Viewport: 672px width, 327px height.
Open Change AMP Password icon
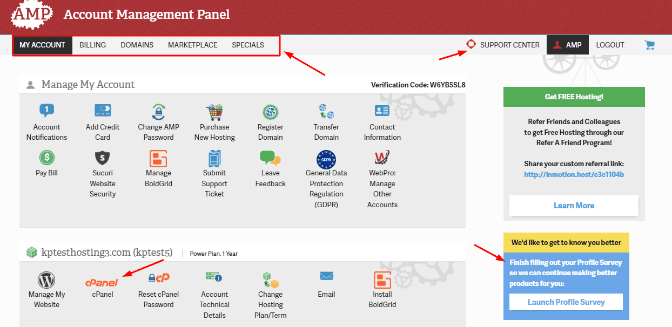pyautogui.click(x=158, y=112)
